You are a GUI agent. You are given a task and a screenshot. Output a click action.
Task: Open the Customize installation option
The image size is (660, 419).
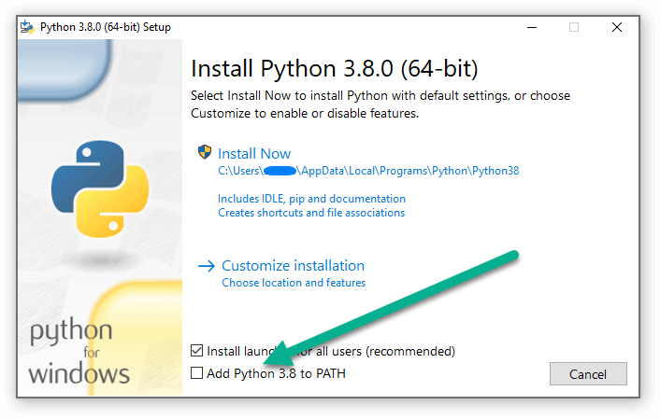coord(293,266)
